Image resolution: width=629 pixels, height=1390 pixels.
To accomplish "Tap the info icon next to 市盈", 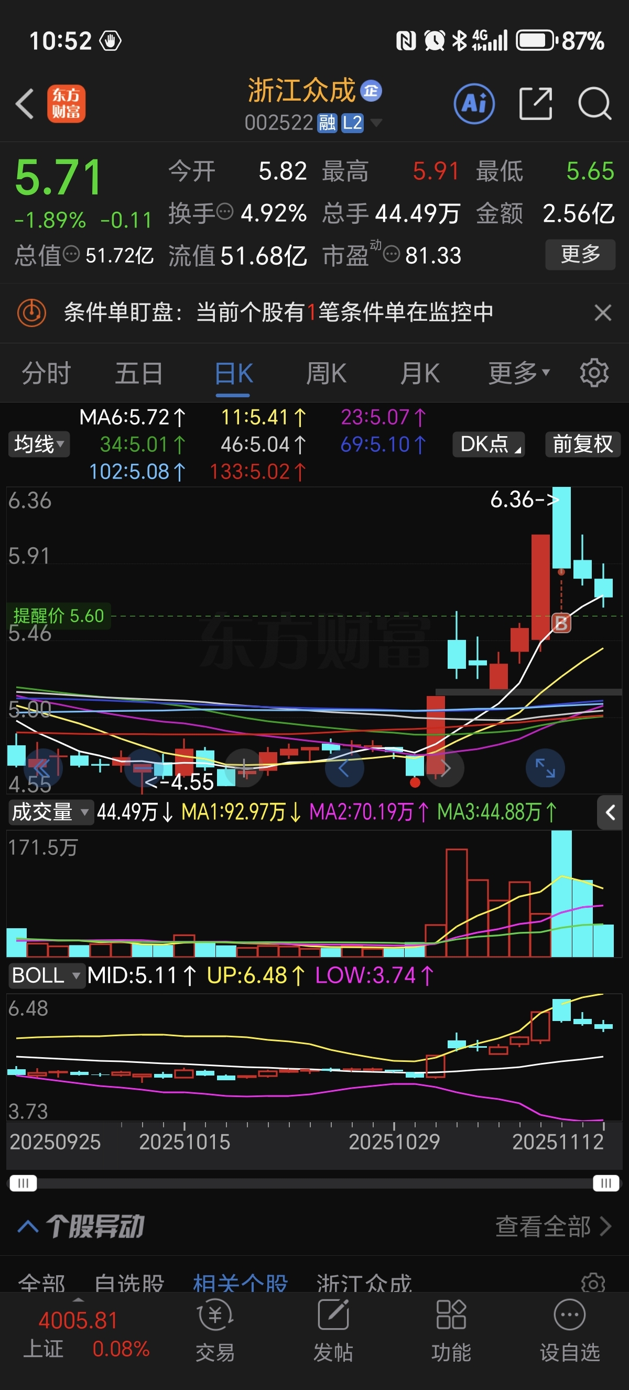I will (392, 254).
